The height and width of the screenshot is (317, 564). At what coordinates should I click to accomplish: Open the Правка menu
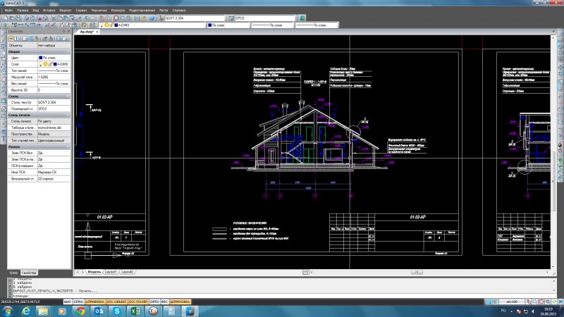23,11
